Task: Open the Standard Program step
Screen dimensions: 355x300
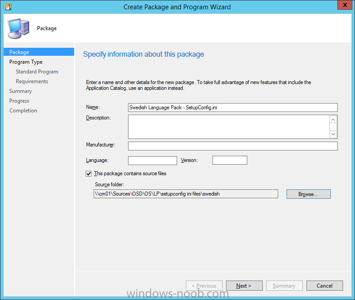Action: [x=37, y=72]
